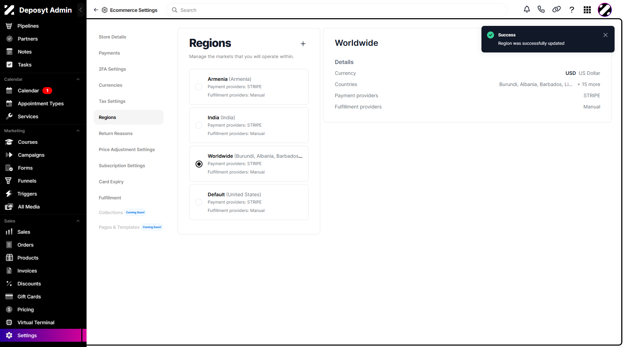Go back with the arrow icon
623x347 pixels.
click(96, 10)
